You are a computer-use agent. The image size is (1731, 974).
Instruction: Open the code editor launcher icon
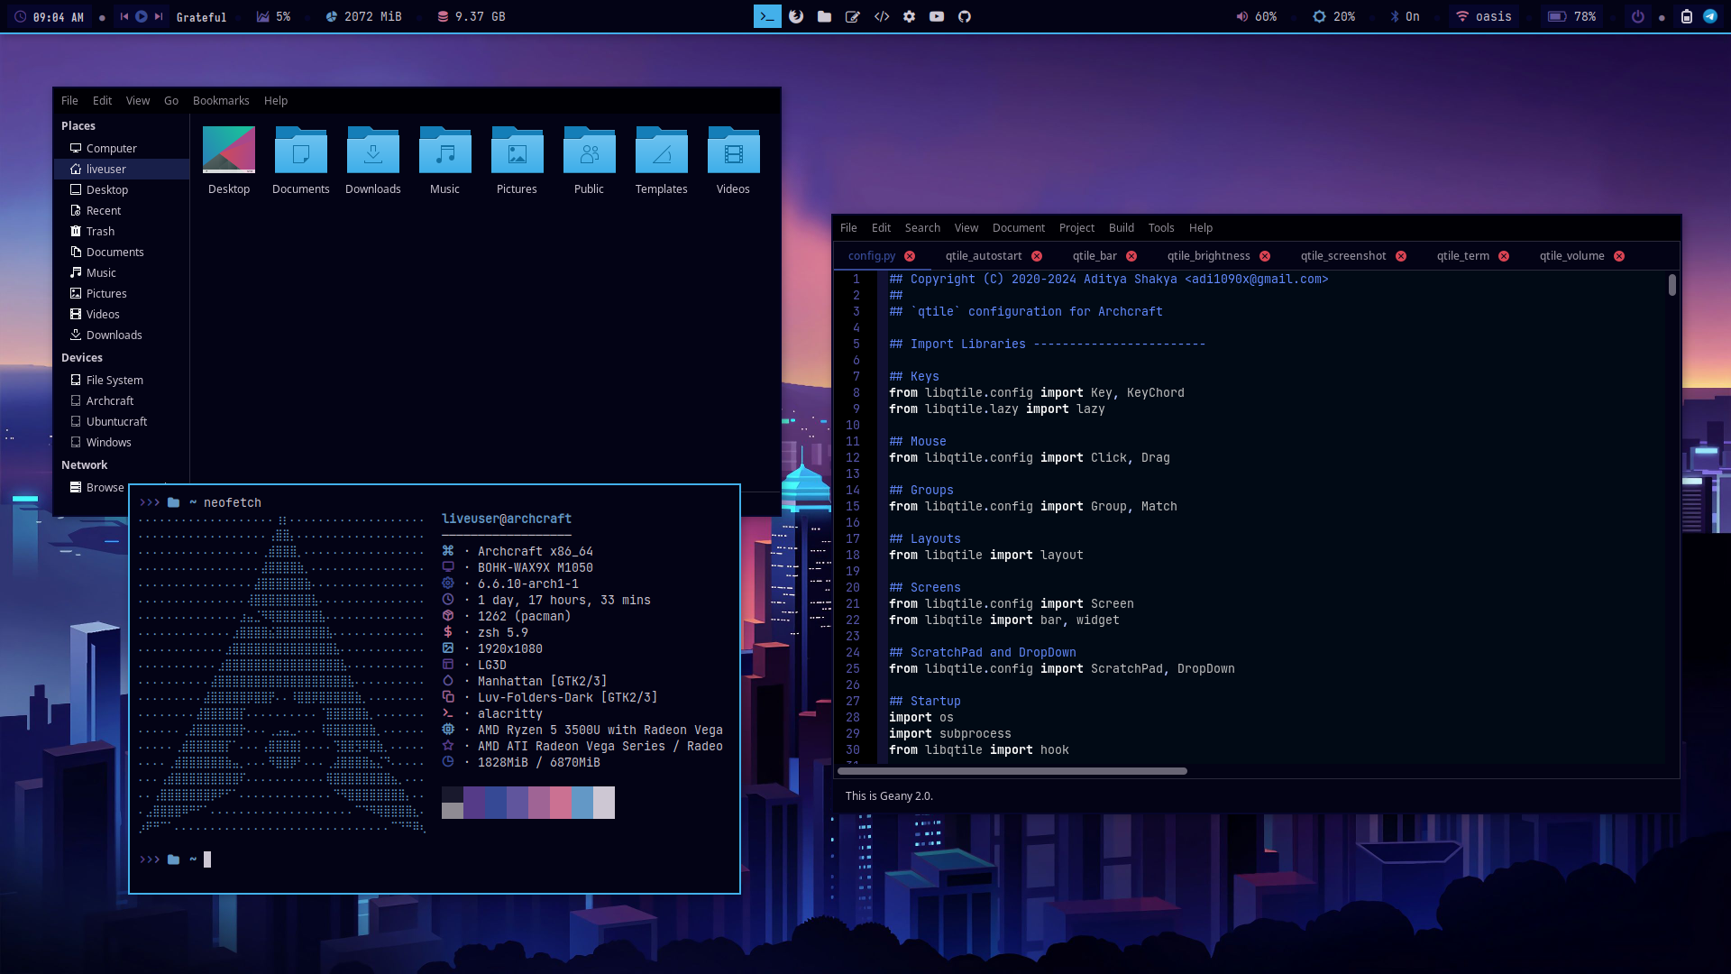click(881, 16)
